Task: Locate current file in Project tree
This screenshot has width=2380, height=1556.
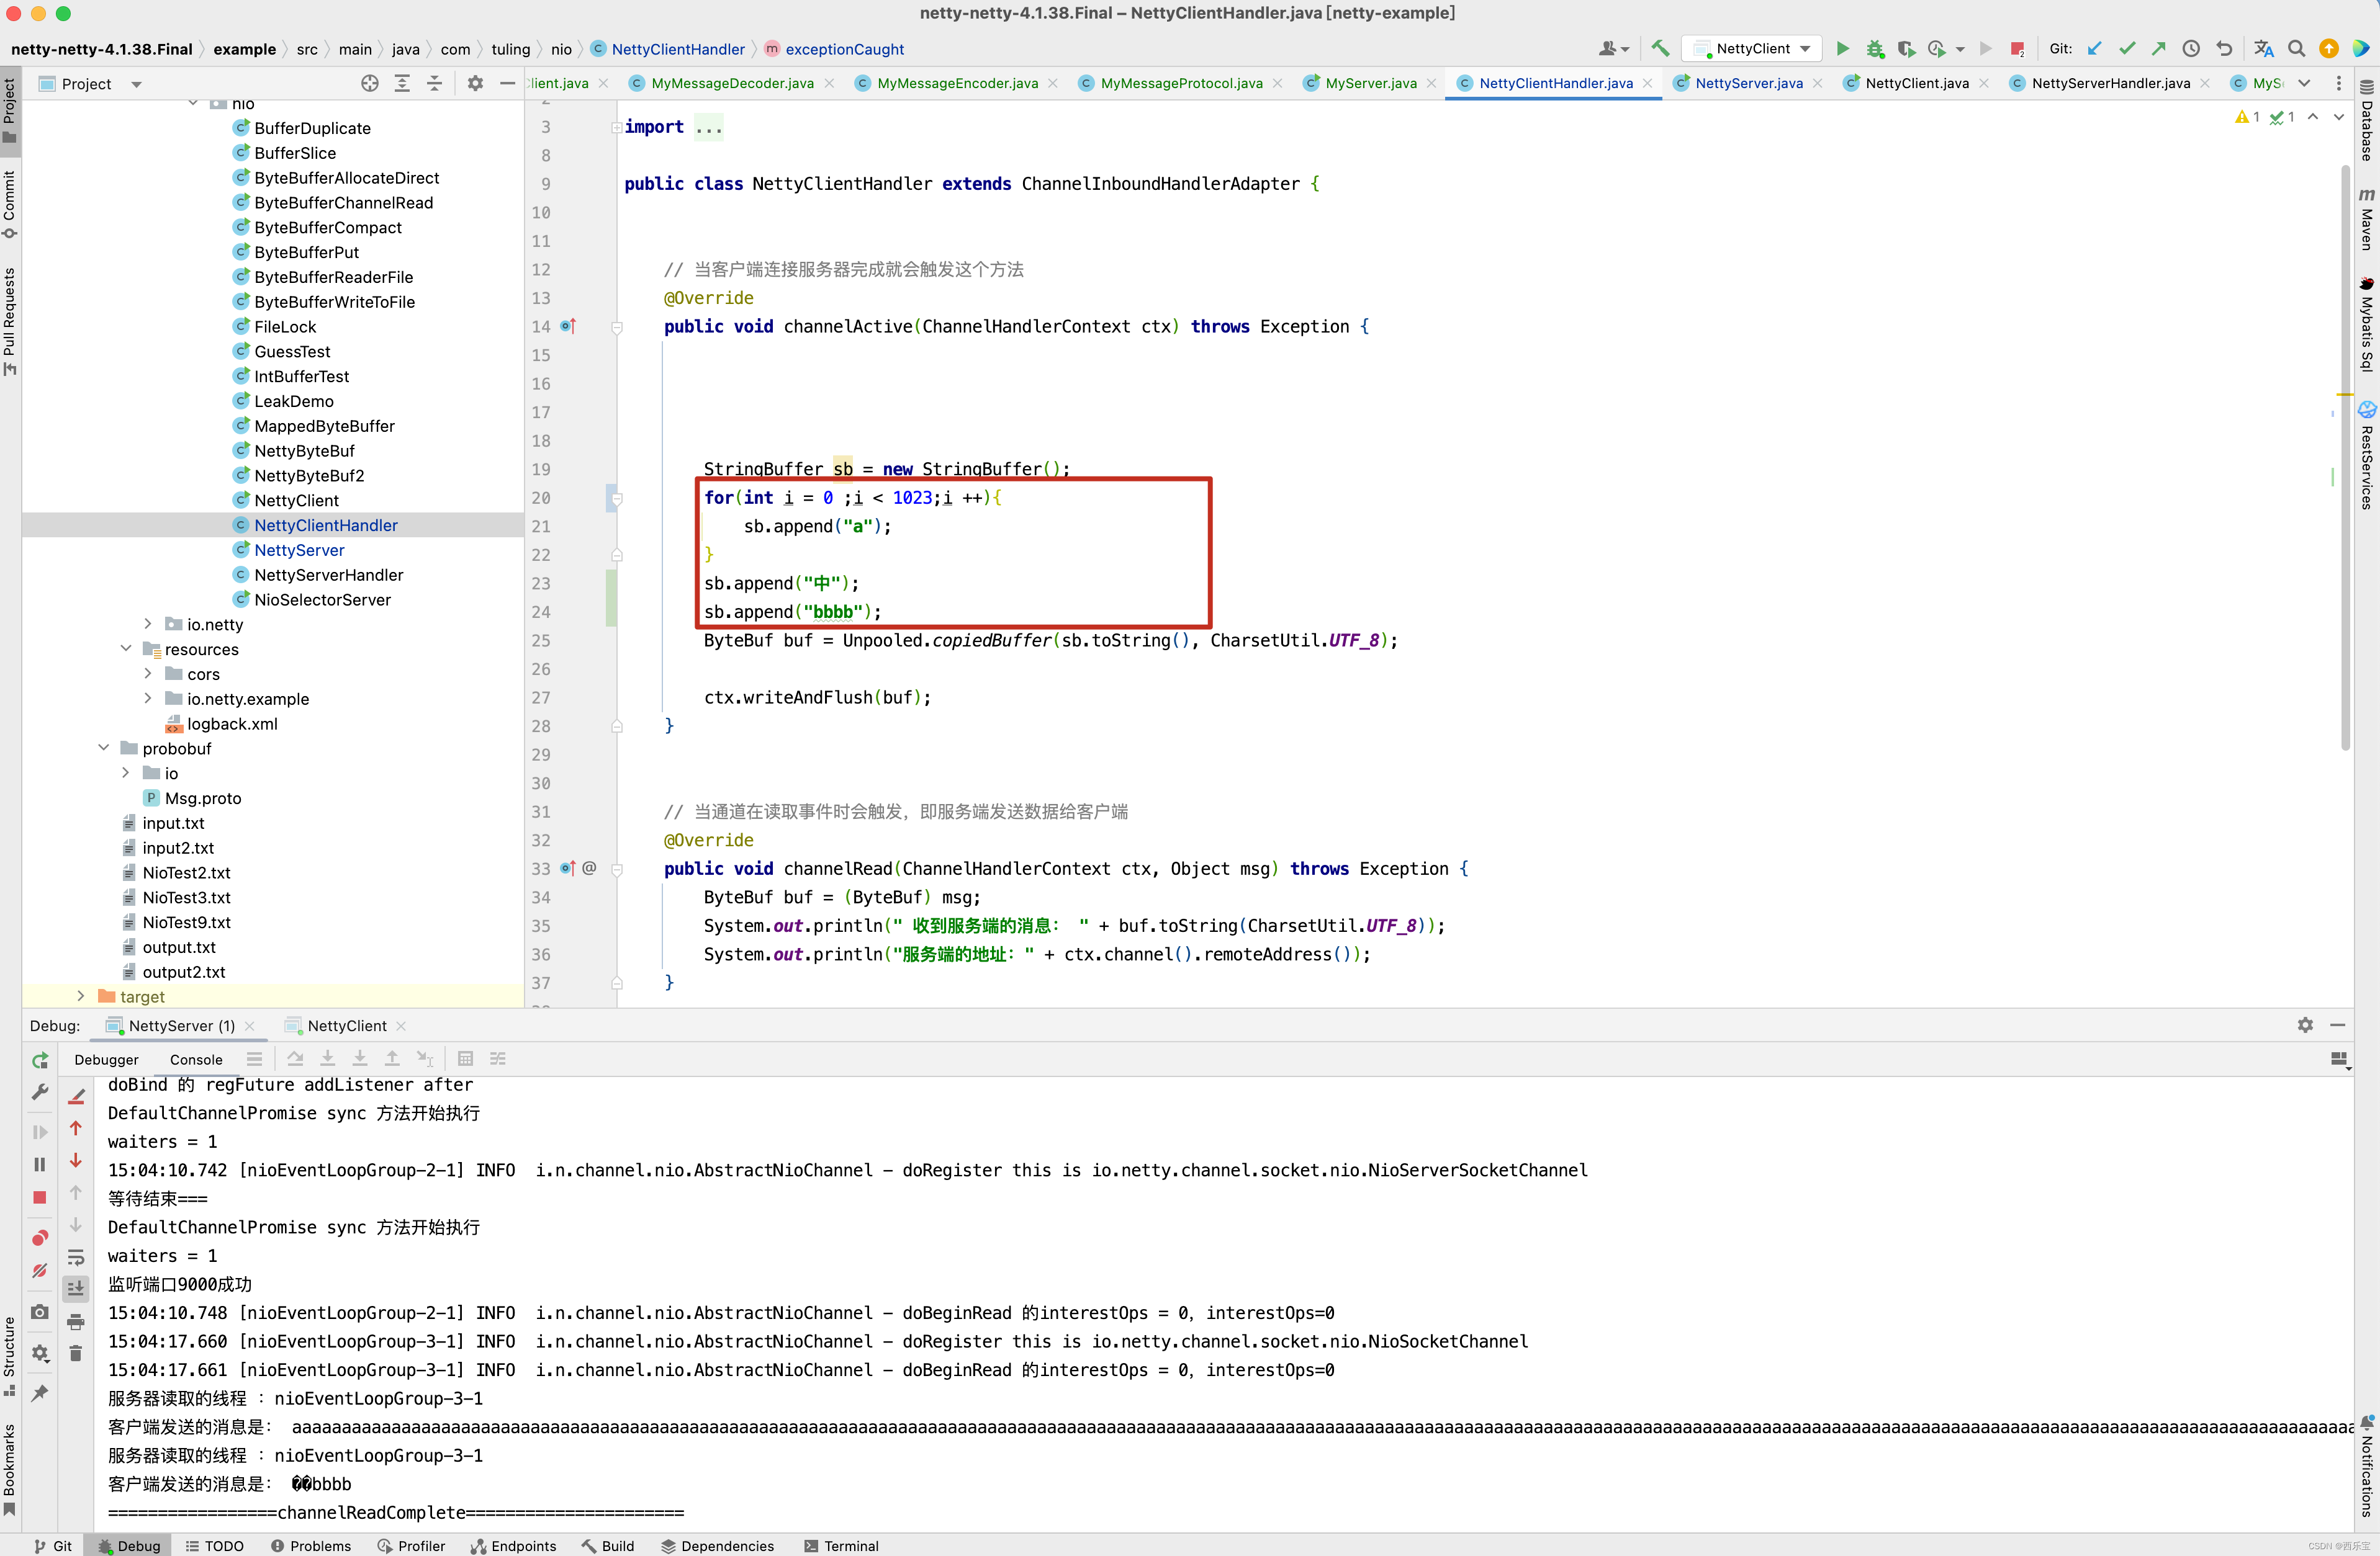Action: point(370,83)
